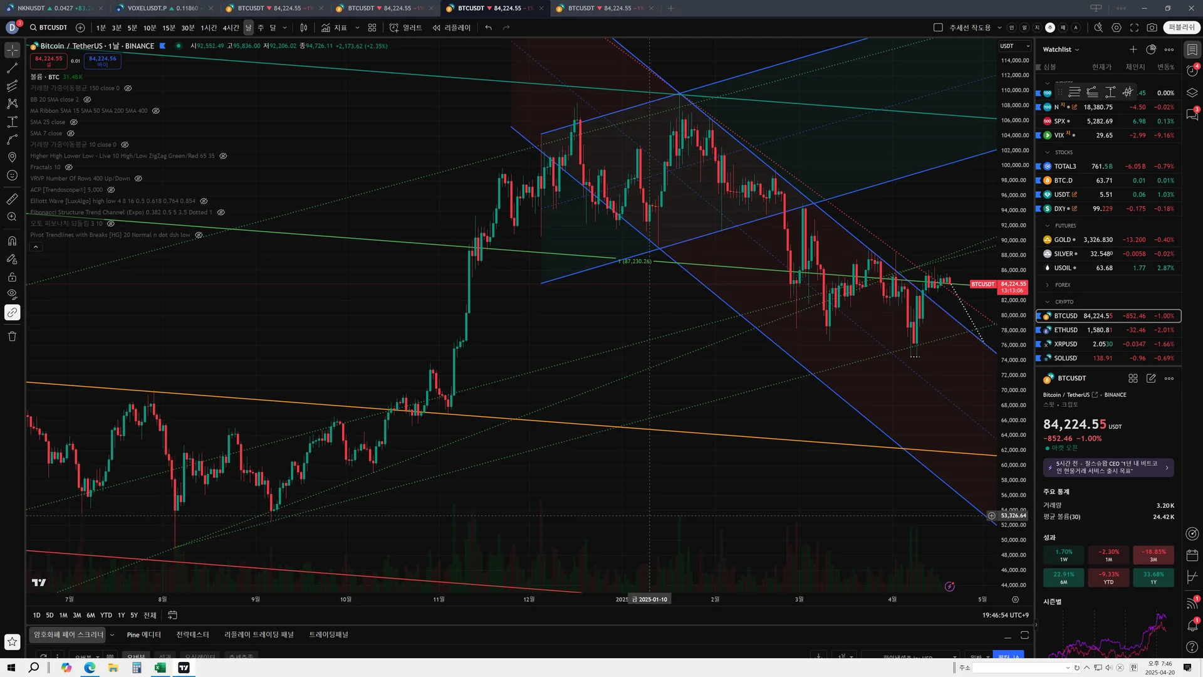The width and height of the screenshot is (1203, 677).
Task: Show the SMA 25 close indicator
Action: 74,122
